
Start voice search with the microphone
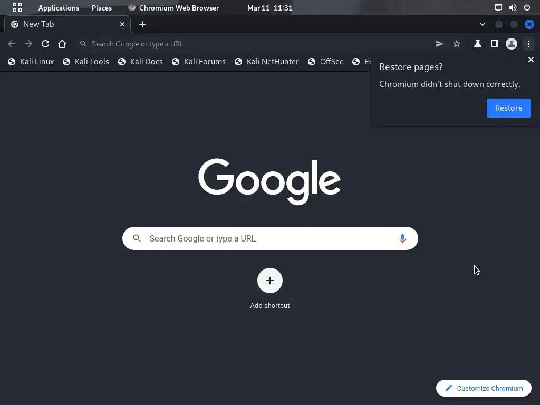[x=402, y=238]
